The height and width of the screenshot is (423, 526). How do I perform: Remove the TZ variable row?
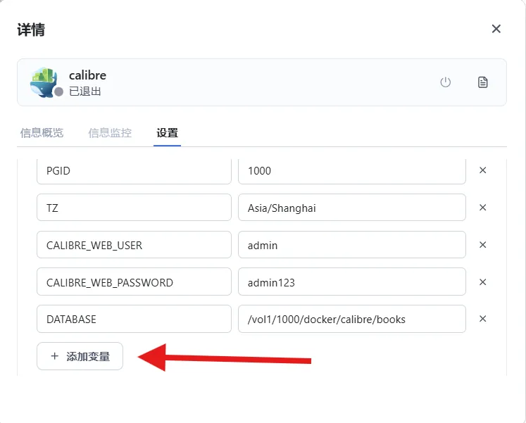coord(483,208)
